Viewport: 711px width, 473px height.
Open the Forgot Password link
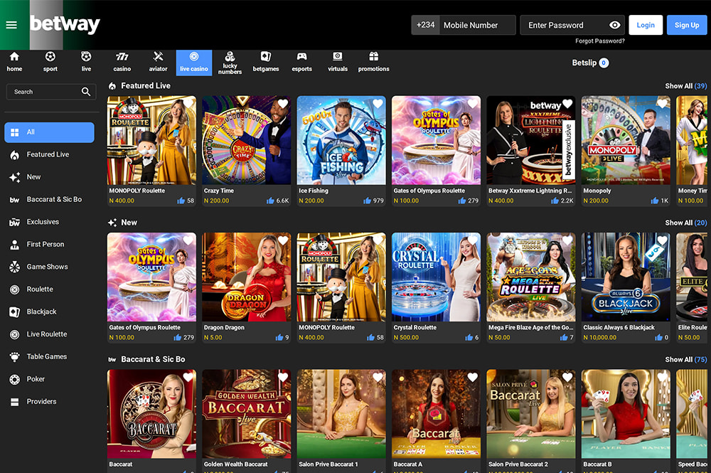[600, 41]
